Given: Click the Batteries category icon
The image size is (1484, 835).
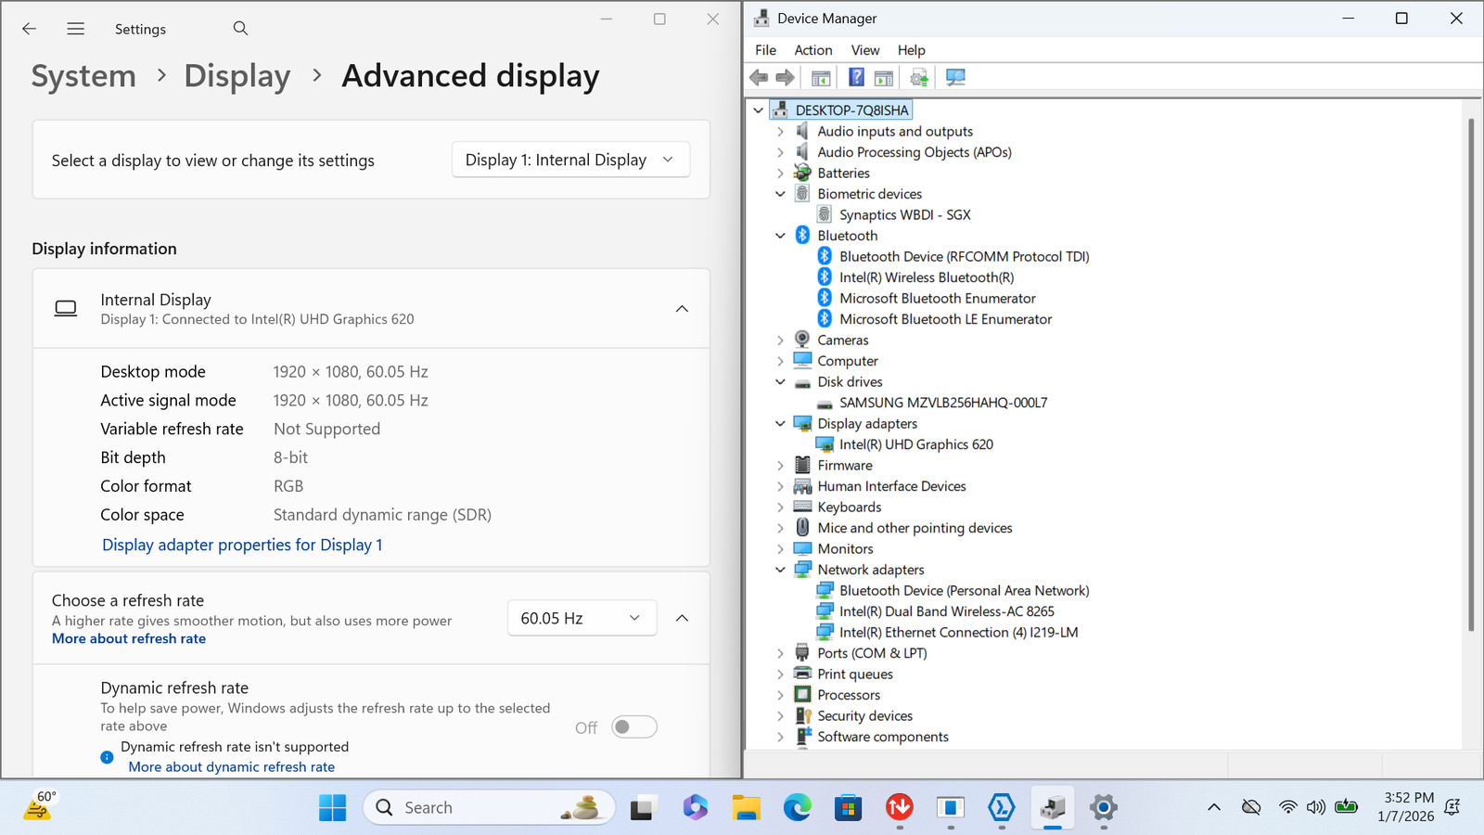Looking at the screenshot, I should pyautogui.click(x=802, y=173).
